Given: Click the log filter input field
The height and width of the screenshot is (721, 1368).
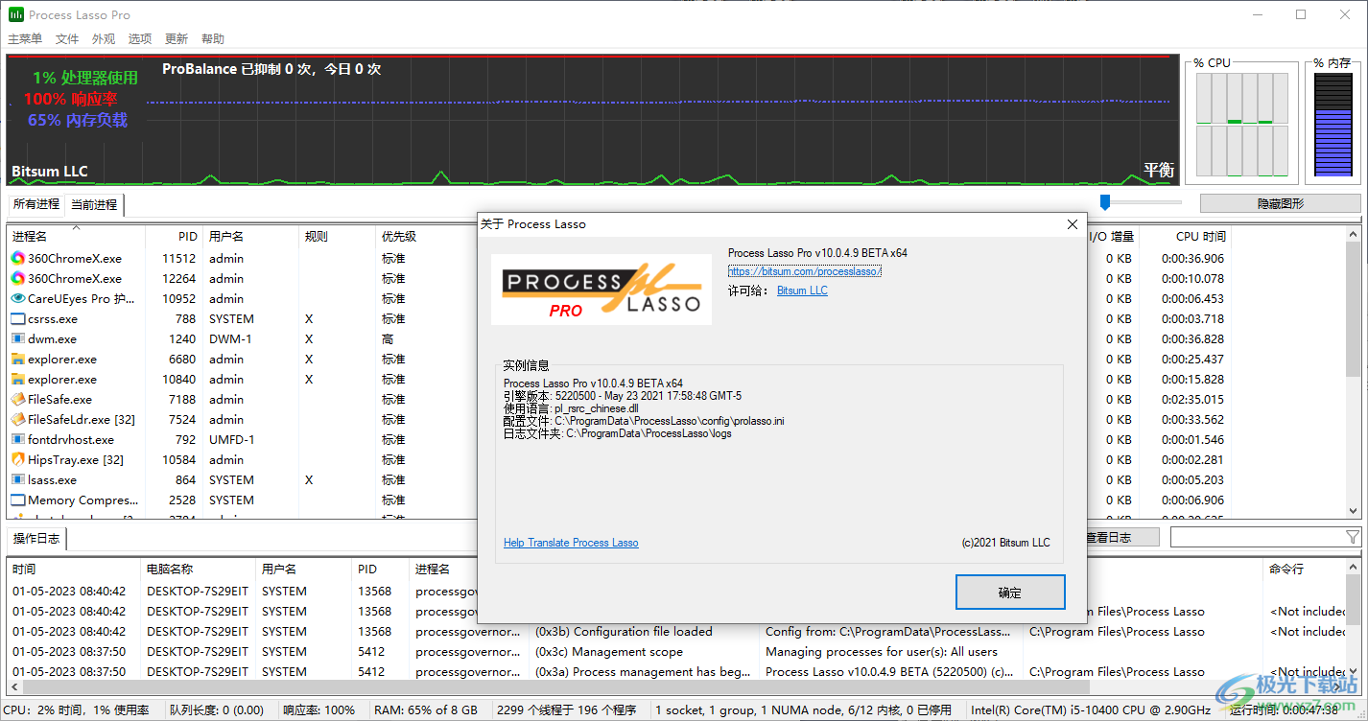Looking at the screenshot, I should (x=1257, y=538).
